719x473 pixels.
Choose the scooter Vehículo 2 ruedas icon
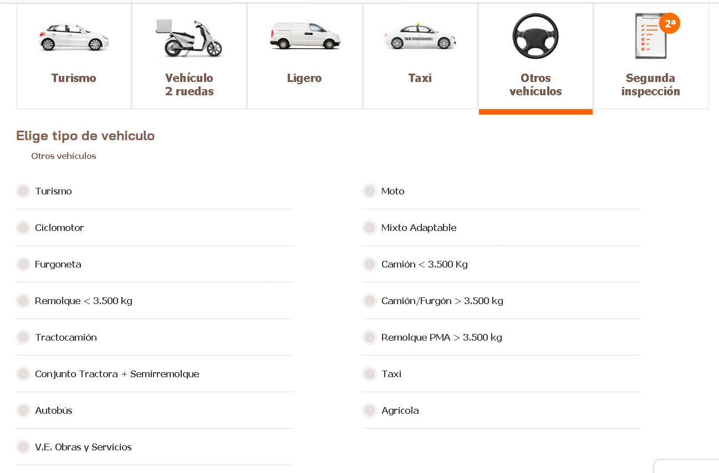(x=189, y=38)
